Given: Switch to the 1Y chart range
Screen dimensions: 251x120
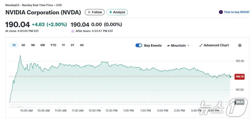Looking at the screenshot, I should pyautogui.click(x=63, y=45).
